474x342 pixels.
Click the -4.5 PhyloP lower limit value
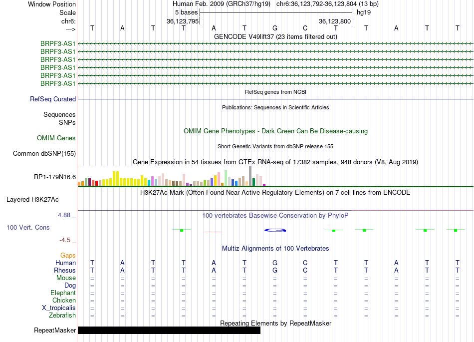coord(65,240)
